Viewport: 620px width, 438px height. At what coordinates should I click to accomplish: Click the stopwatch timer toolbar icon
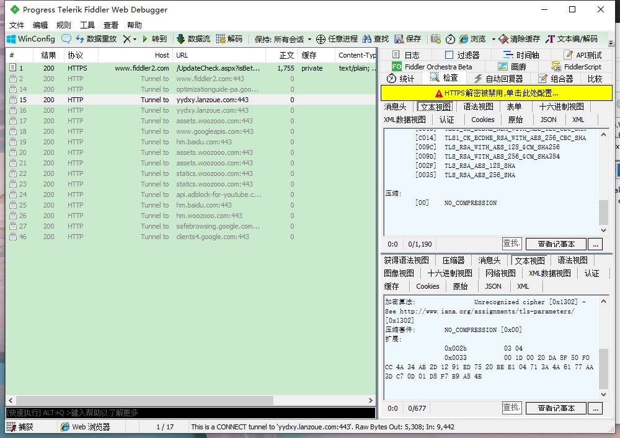click(x=450, y=38)
